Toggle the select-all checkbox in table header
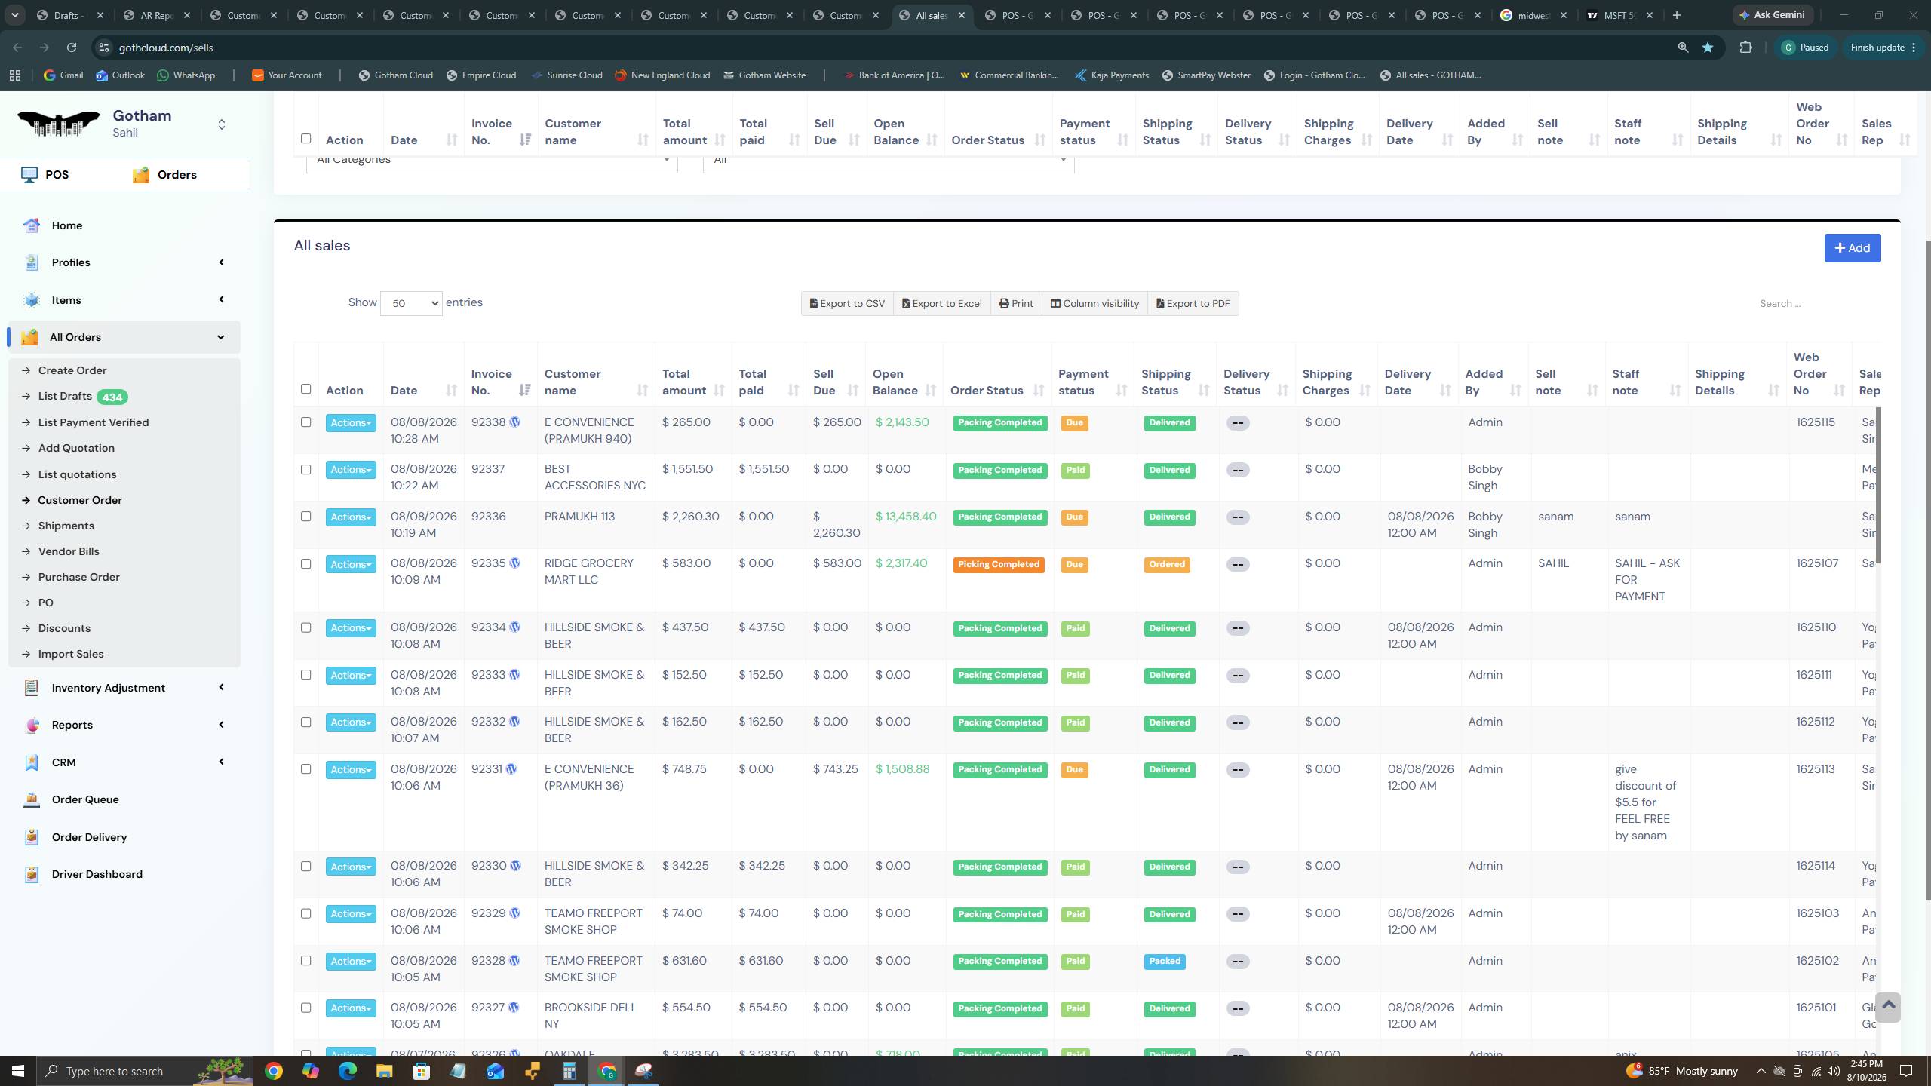The image size is (1931, 1086). [x=305, y=389]
